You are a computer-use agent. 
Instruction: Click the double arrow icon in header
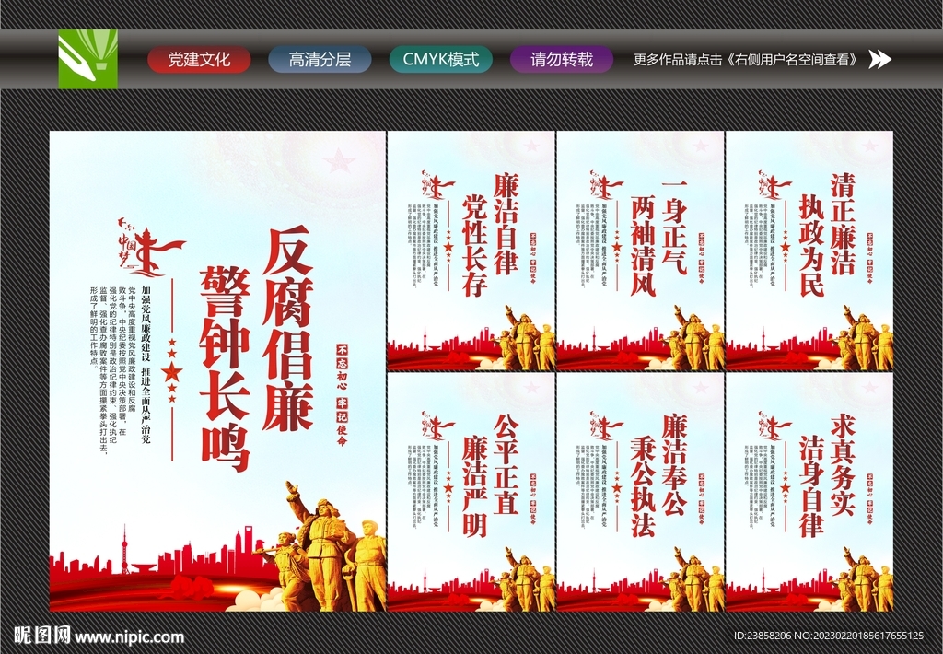click(x=879, y=59)
